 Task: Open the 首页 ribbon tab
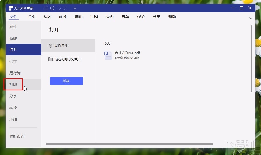[x=31, y=17]
